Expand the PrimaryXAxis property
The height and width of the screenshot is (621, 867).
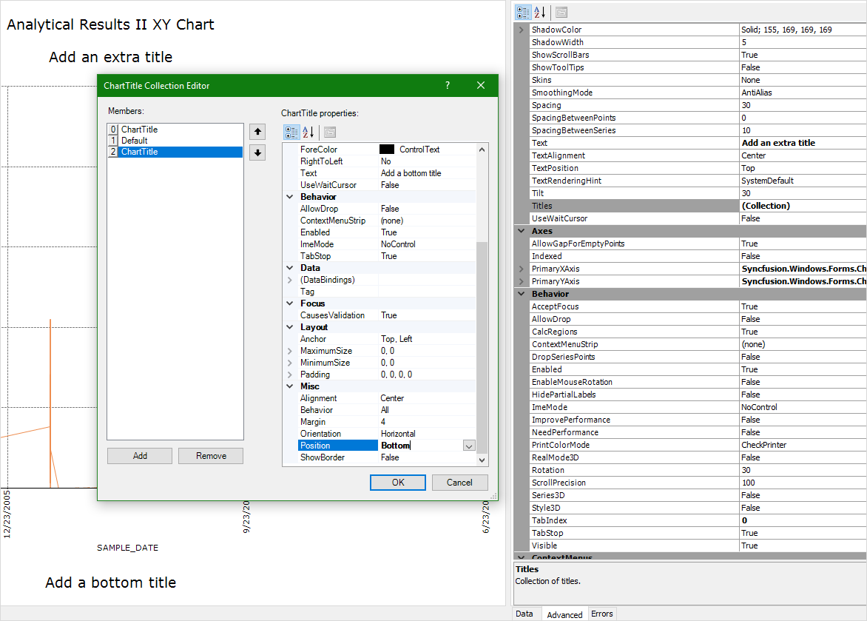pos(521,269)
